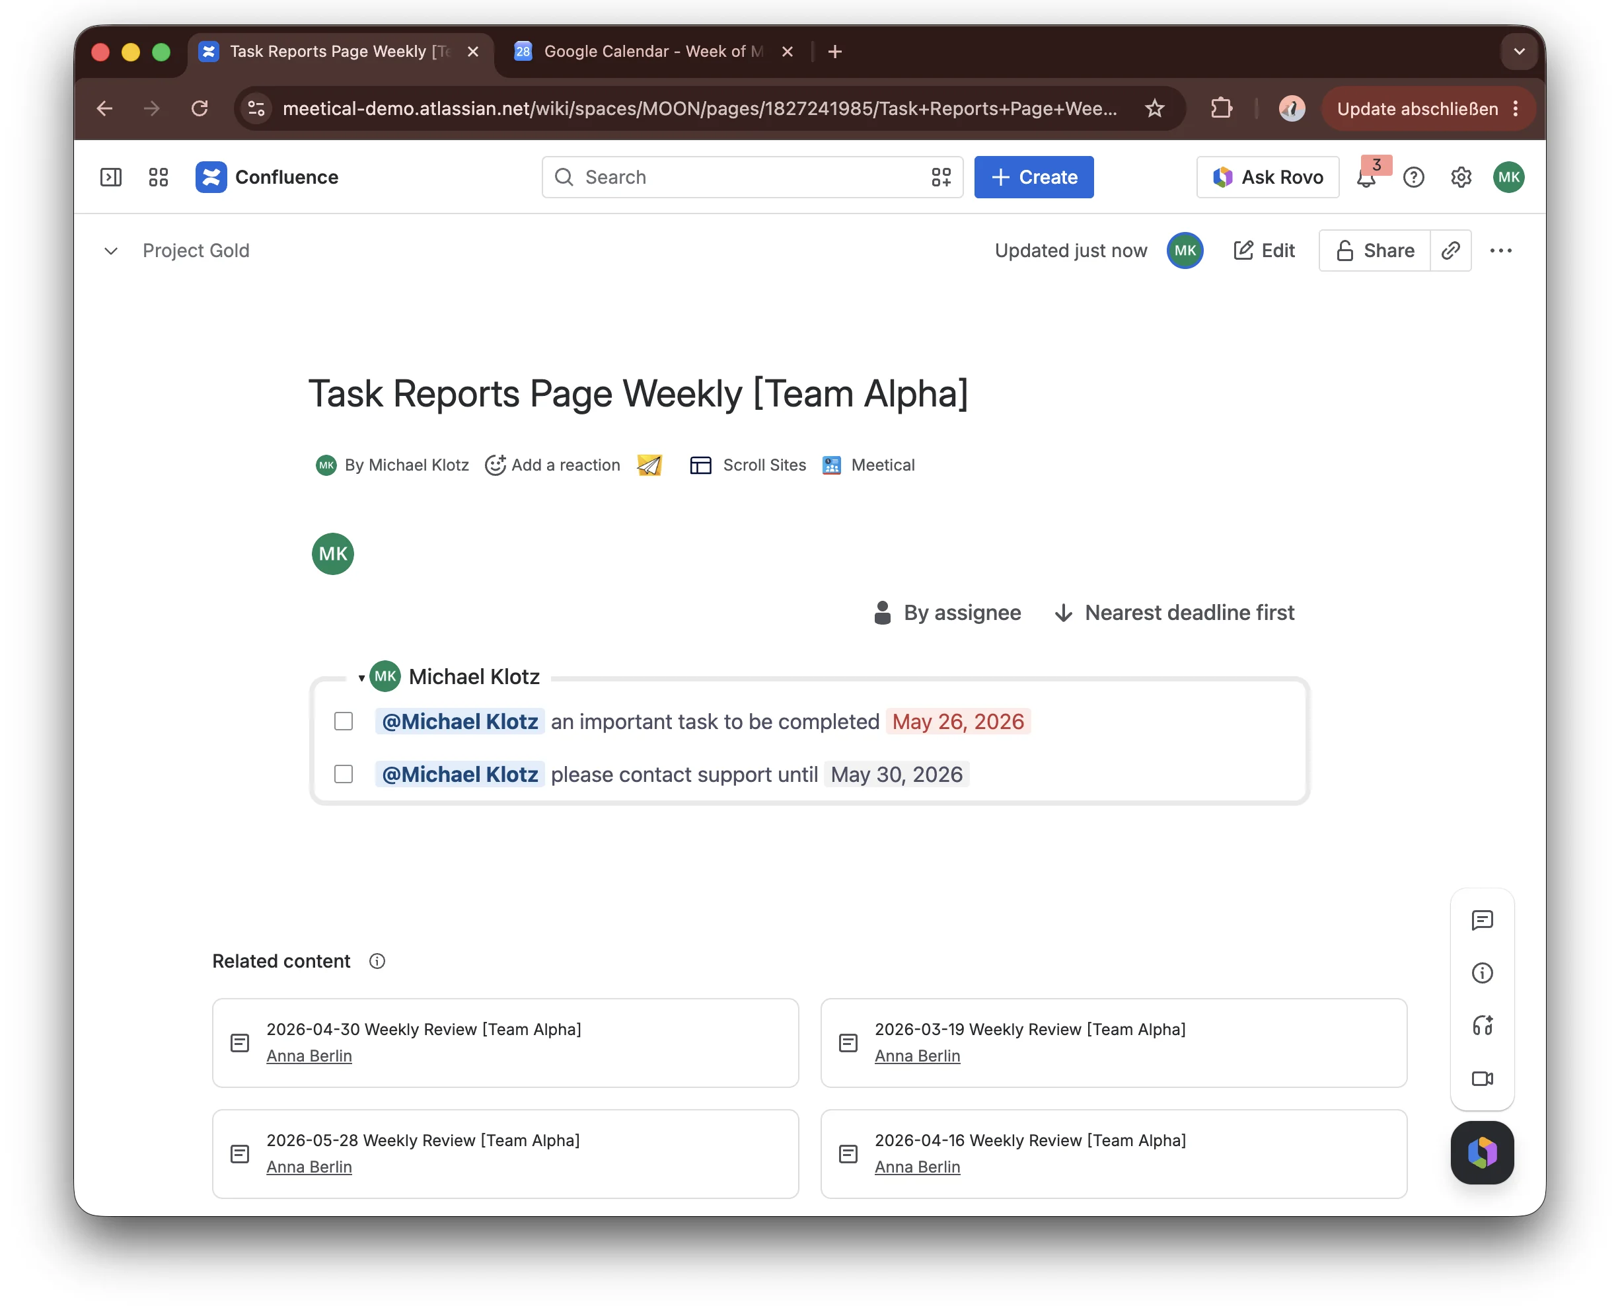This screenshot has height=1314, width=1620.
Task: Click Anna Berlin under 2026-04-30 review
Action: click(309, 1055)
